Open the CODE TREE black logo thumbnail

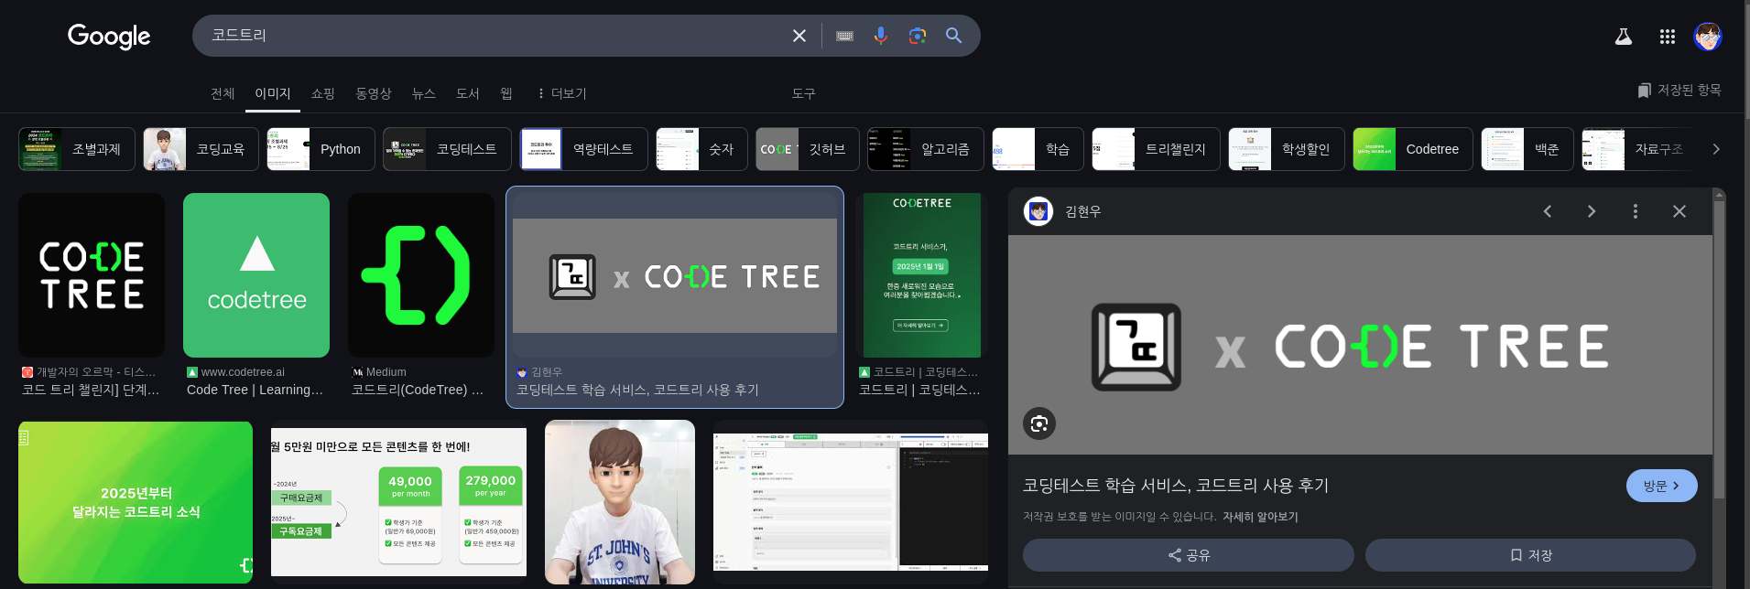point(92,275)
